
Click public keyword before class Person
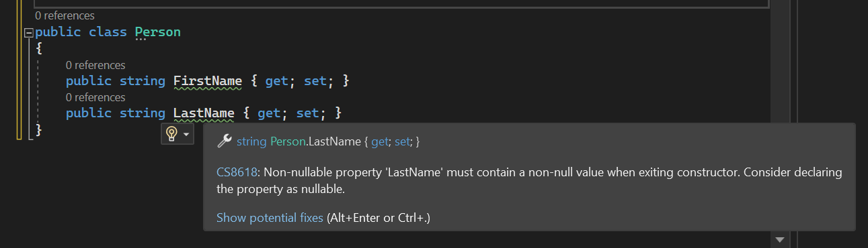coord(58,32)
